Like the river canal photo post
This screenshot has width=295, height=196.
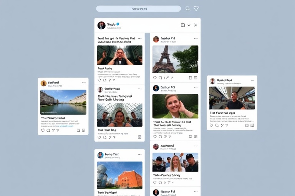point(43,130)
